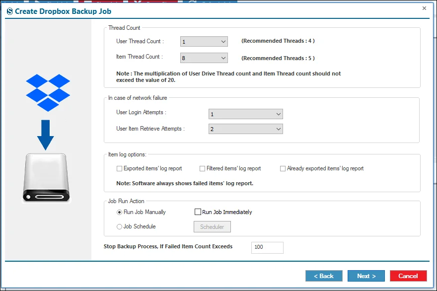Click the Scheduler button
This screenshot has width=437, height=291.
[x=212, y=226]
